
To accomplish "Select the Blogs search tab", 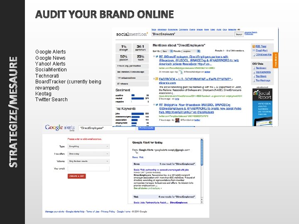I will pyautogui.click(x=154, y=29).
